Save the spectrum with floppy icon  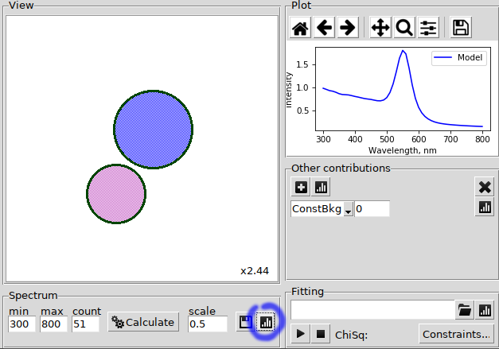point(245,322)
